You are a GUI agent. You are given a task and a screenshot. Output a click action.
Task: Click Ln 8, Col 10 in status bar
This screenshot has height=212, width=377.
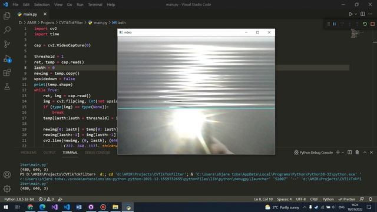(x=263, y=199)
